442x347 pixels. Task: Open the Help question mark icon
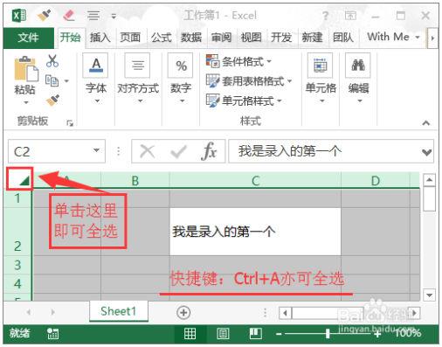click(326, 16)
